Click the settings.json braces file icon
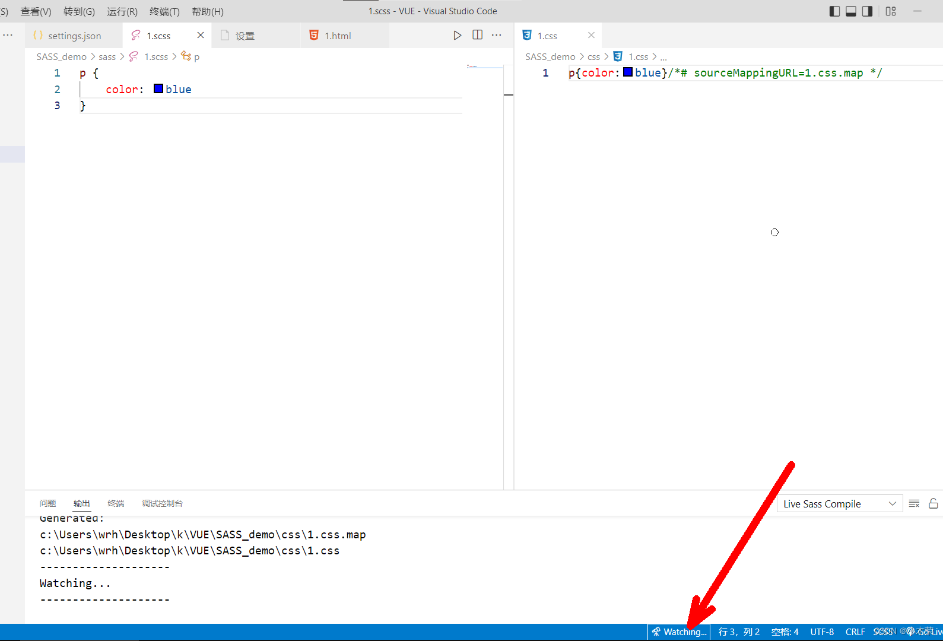 coord(38,35)
